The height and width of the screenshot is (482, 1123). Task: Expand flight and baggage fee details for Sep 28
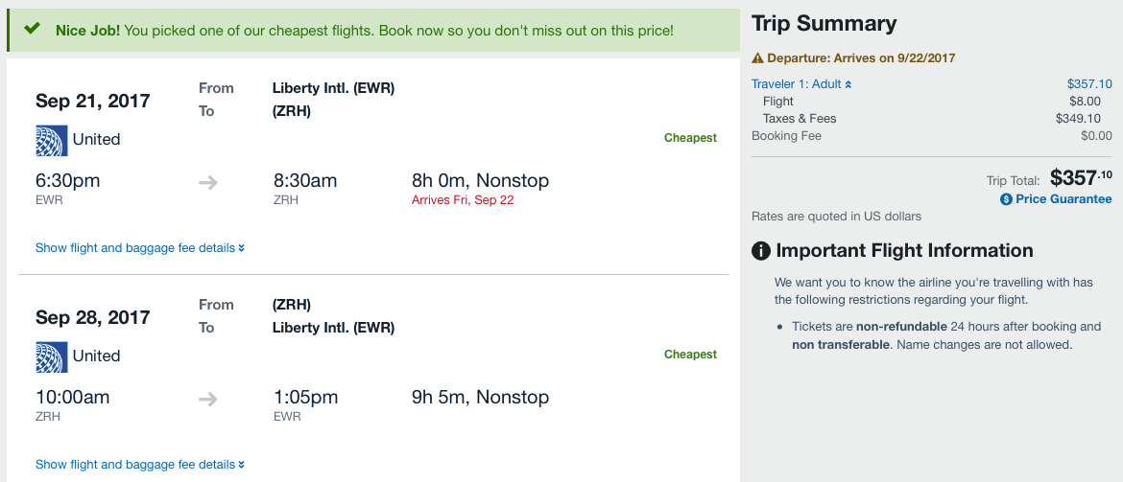[x=140, y=465]
